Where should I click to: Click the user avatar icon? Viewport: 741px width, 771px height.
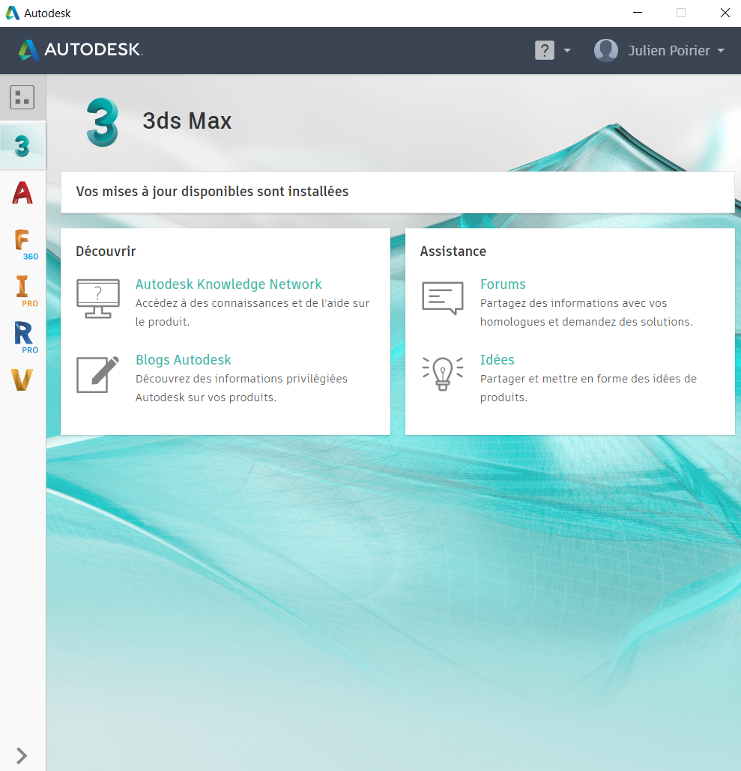coord(605,50)
